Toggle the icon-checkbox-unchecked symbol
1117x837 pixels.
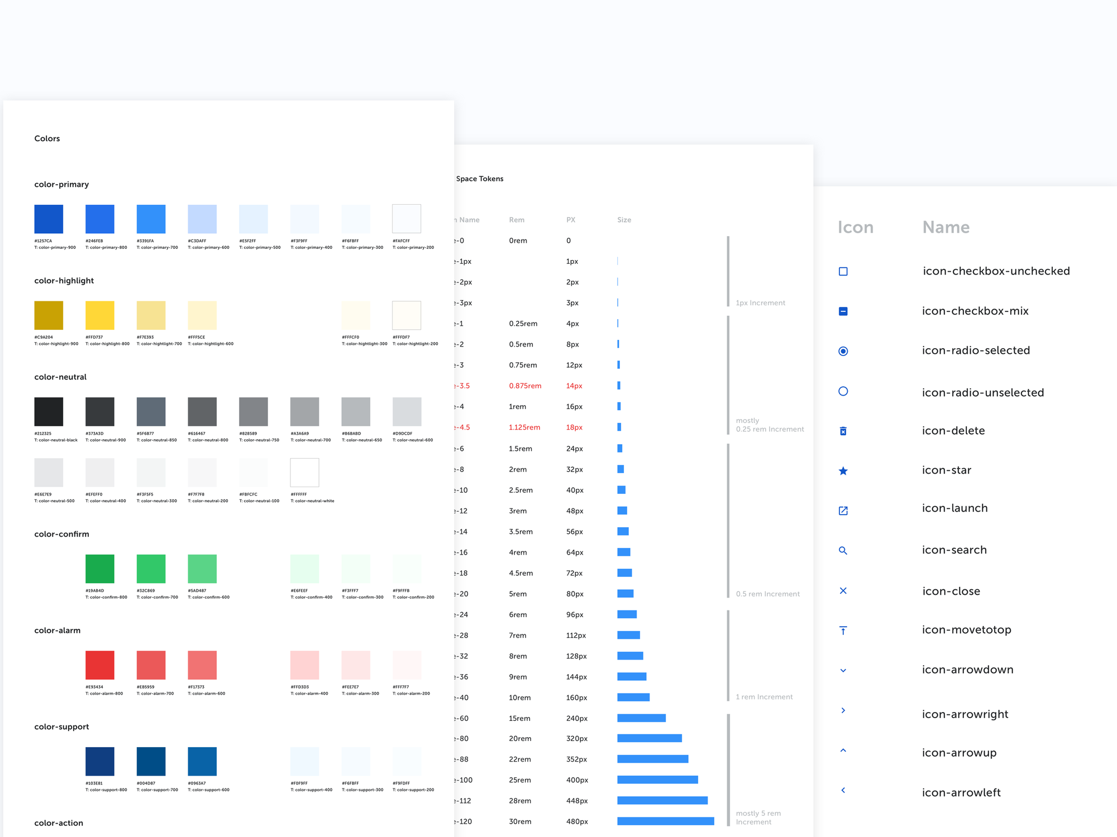tap(843, 271)
